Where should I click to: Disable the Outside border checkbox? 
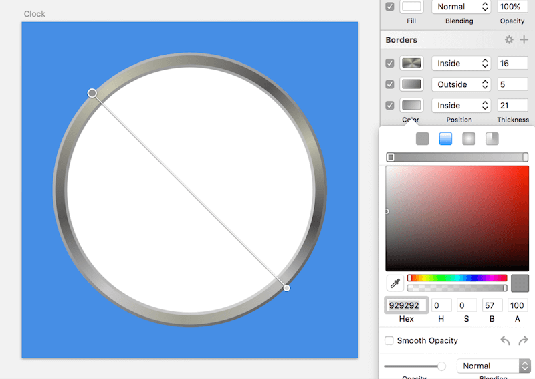[x=390, y=84]
